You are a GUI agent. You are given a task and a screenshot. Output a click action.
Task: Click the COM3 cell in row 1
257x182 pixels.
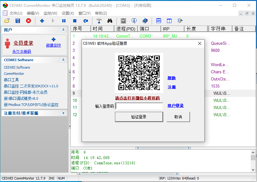[x=145, y=36]
